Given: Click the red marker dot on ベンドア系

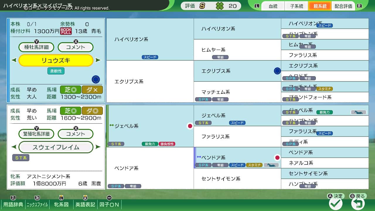Looking at the screenshot, I should [x=277, y=157].
